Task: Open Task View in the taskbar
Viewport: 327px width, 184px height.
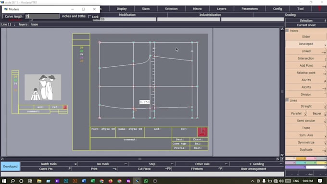Action: click(x=30, y=181)
